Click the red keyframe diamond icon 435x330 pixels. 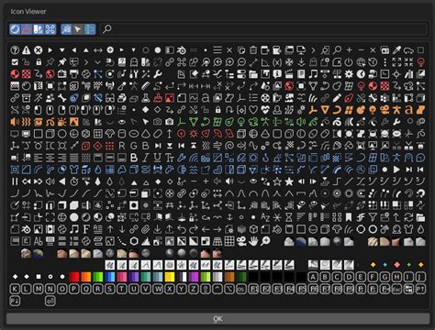point(396,265)
